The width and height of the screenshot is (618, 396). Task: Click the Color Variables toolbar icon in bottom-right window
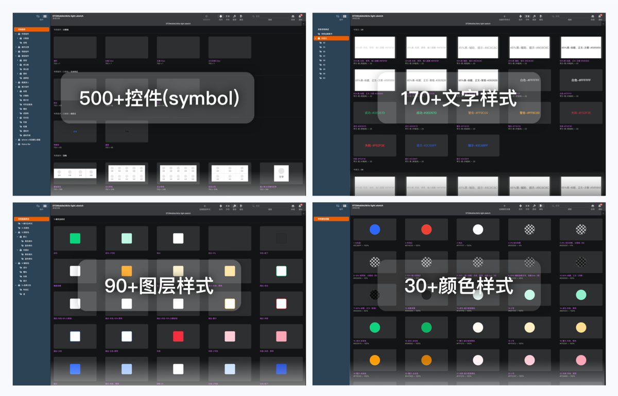[x=541, y=206]
